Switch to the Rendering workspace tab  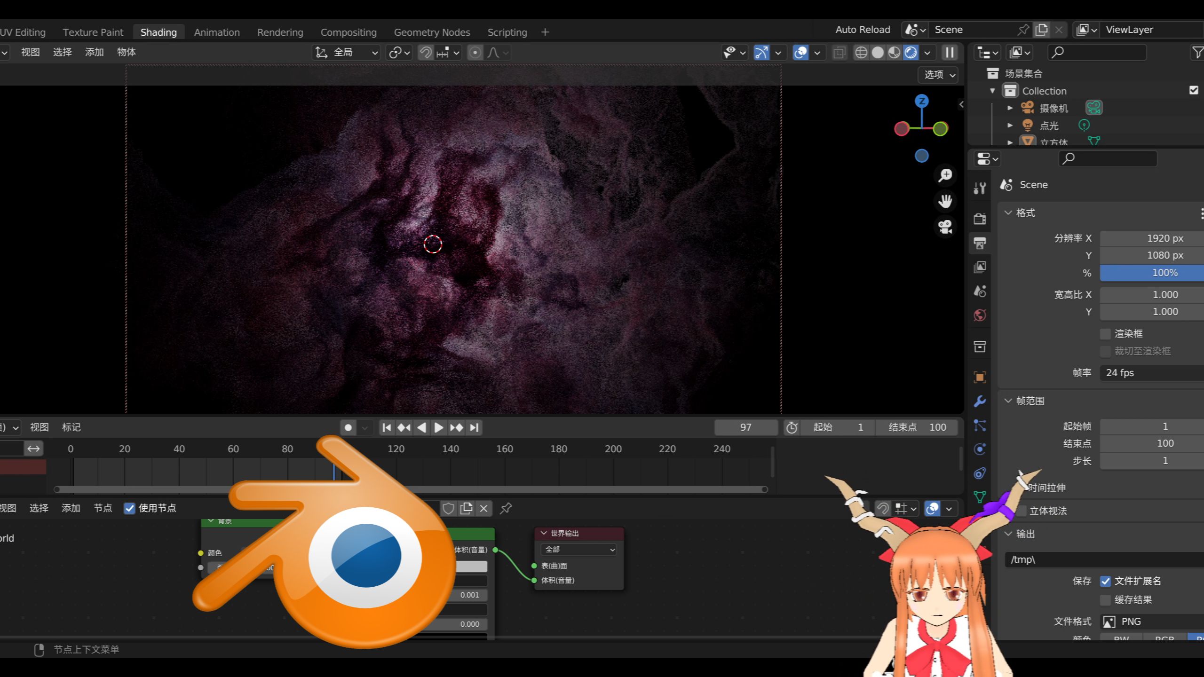pos(280,32)
